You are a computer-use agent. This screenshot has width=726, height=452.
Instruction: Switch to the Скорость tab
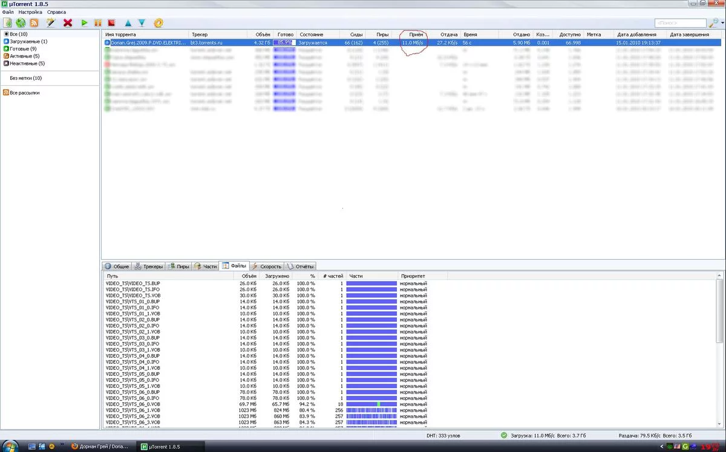[x=267, y=266]
